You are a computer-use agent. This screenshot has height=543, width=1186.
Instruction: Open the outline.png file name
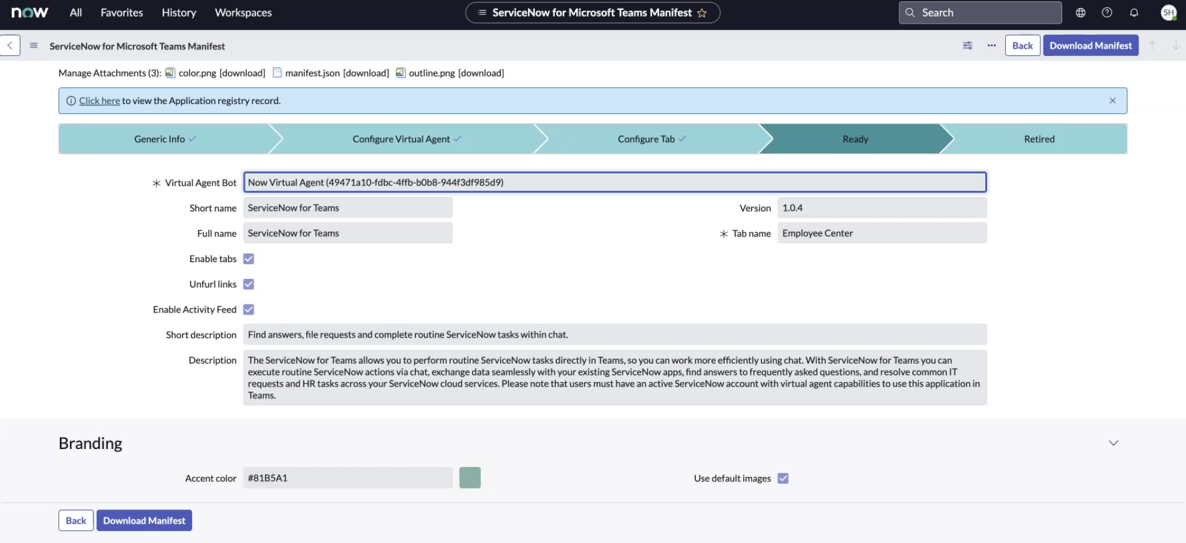pyautogui.click(x=432, y=73)
